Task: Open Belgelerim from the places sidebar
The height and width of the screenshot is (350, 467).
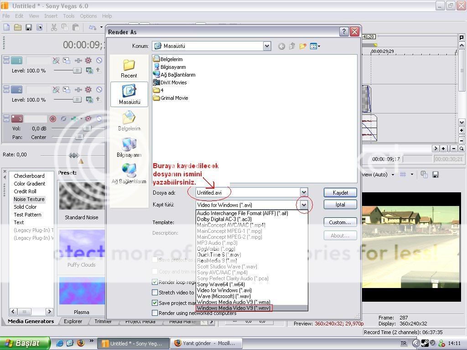Action: pos(129,120)
